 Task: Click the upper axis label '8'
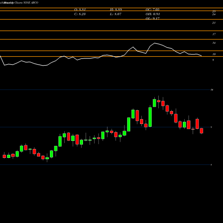coord(213,60)
